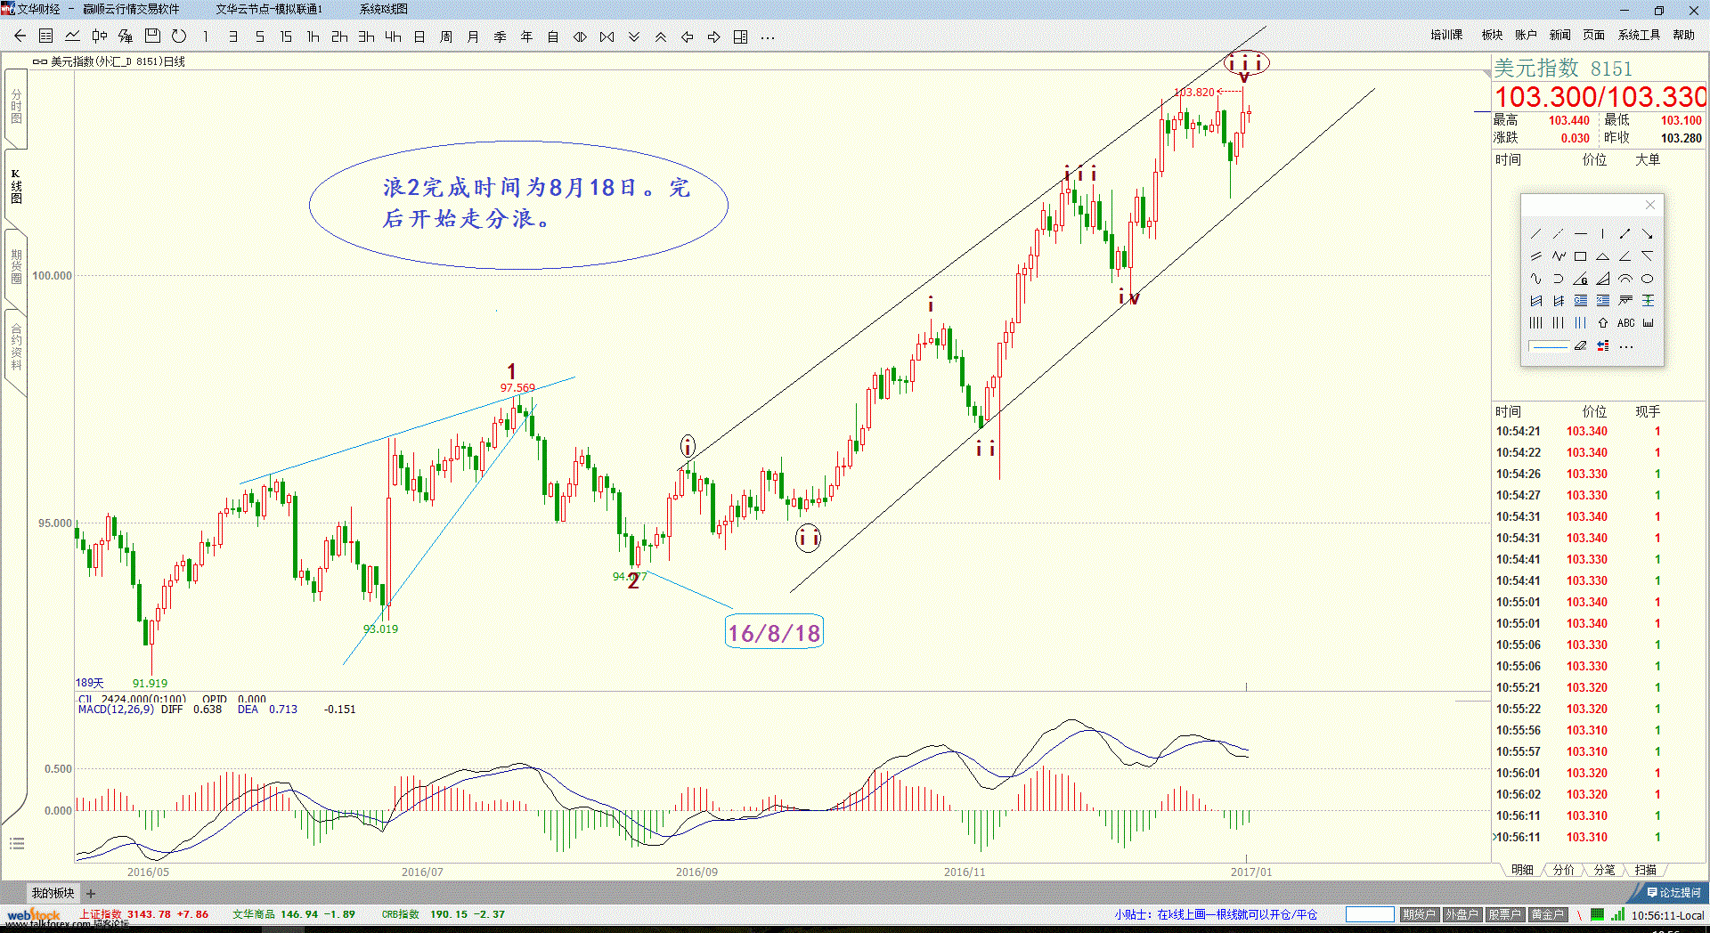Click the 股票户 account button
1710x933 pixels.
tap(1504, 914)
